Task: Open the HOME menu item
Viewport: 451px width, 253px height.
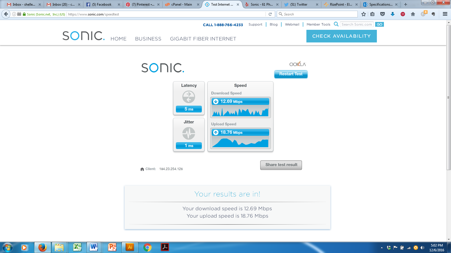Action: (x=118, y=39)
